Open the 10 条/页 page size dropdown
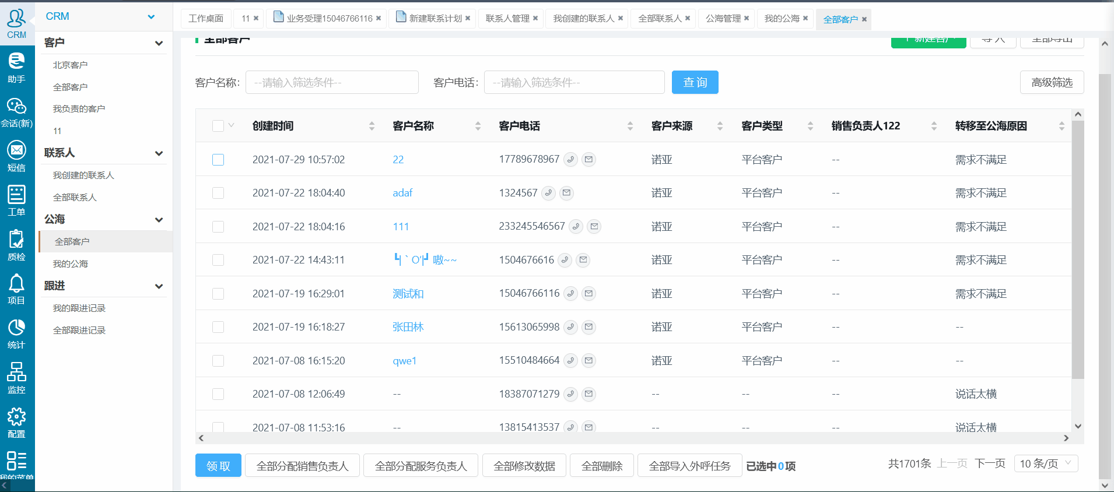This screenshot has height=492, width=1114. pyautogui.click(x=1046, y=463)
